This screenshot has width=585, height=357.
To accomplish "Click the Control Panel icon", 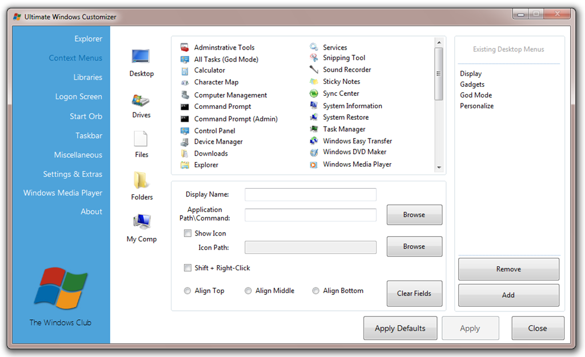I will (x=185, y=131).
